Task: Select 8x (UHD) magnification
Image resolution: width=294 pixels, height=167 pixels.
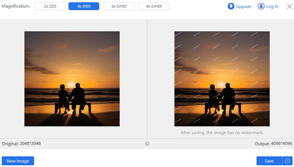Action: [x=154, y=6]
